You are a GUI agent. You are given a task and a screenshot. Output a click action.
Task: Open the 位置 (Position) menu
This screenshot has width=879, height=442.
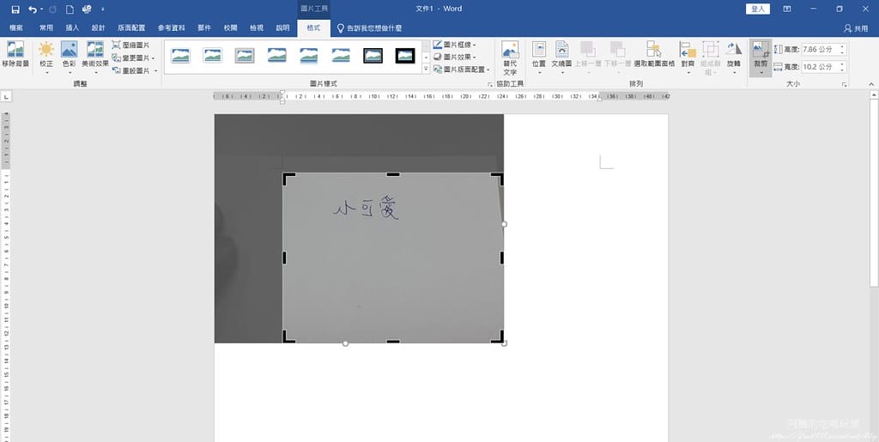[539, 56]
